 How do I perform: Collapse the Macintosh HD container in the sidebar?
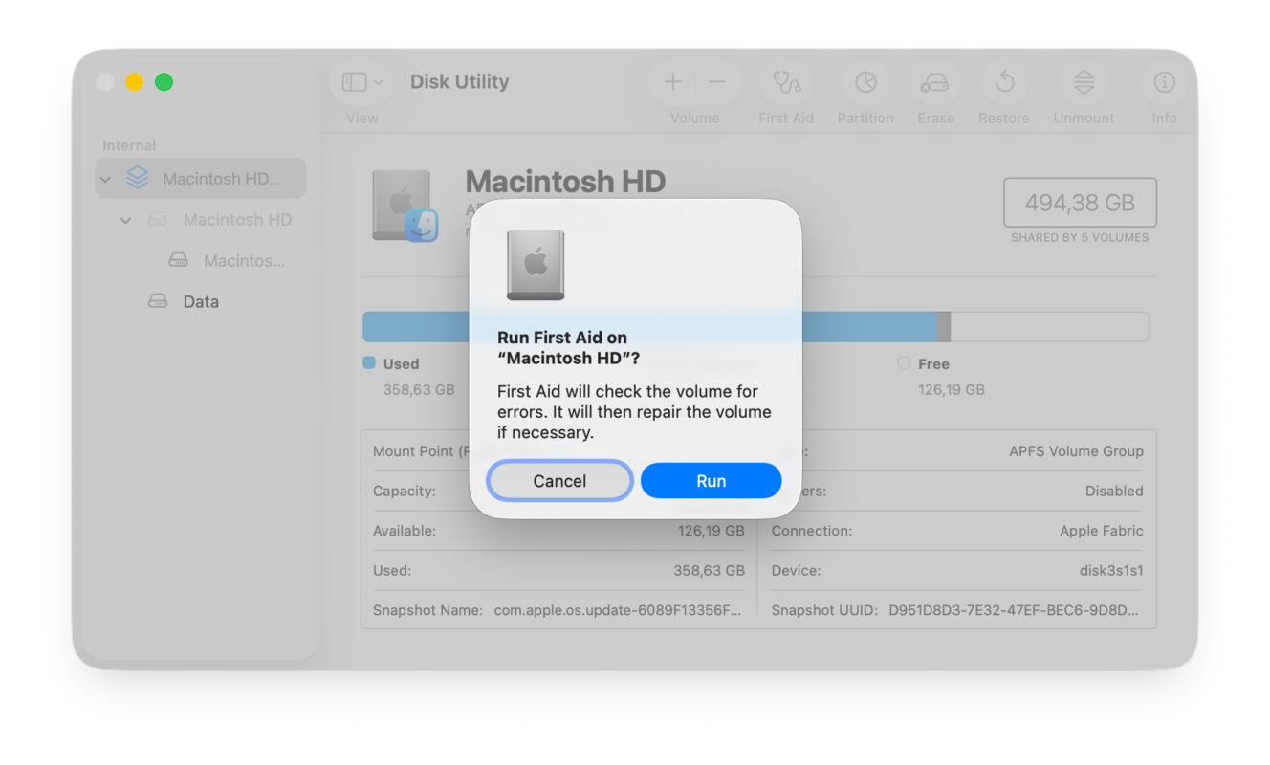(x=105, y=178)
